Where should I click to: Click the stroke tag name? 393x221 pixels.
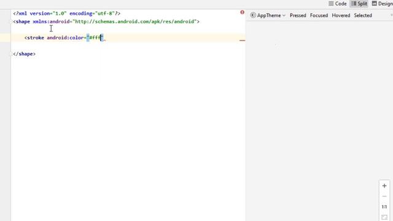[36, 37]
